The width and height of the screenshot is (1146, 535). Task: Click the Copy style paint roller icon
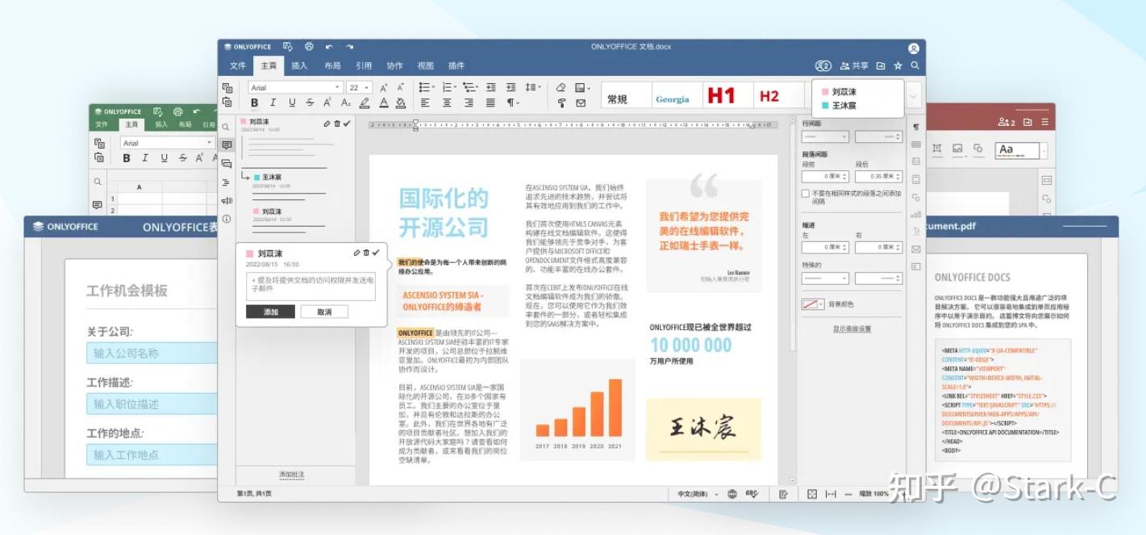coord(561,102)
